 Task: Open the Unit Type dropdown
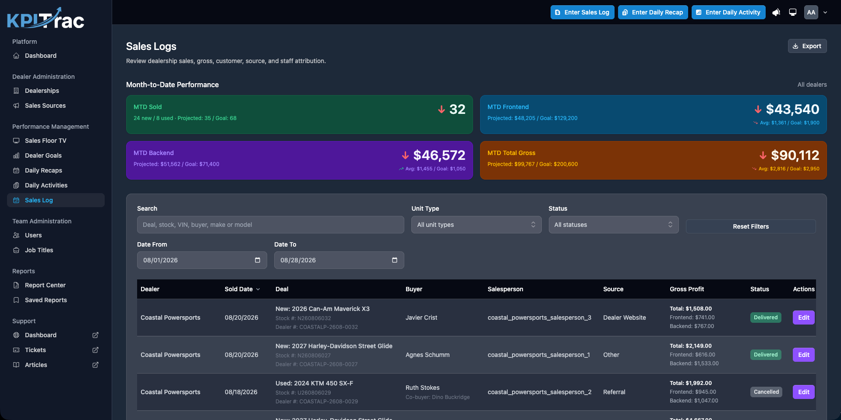point(477,225)
